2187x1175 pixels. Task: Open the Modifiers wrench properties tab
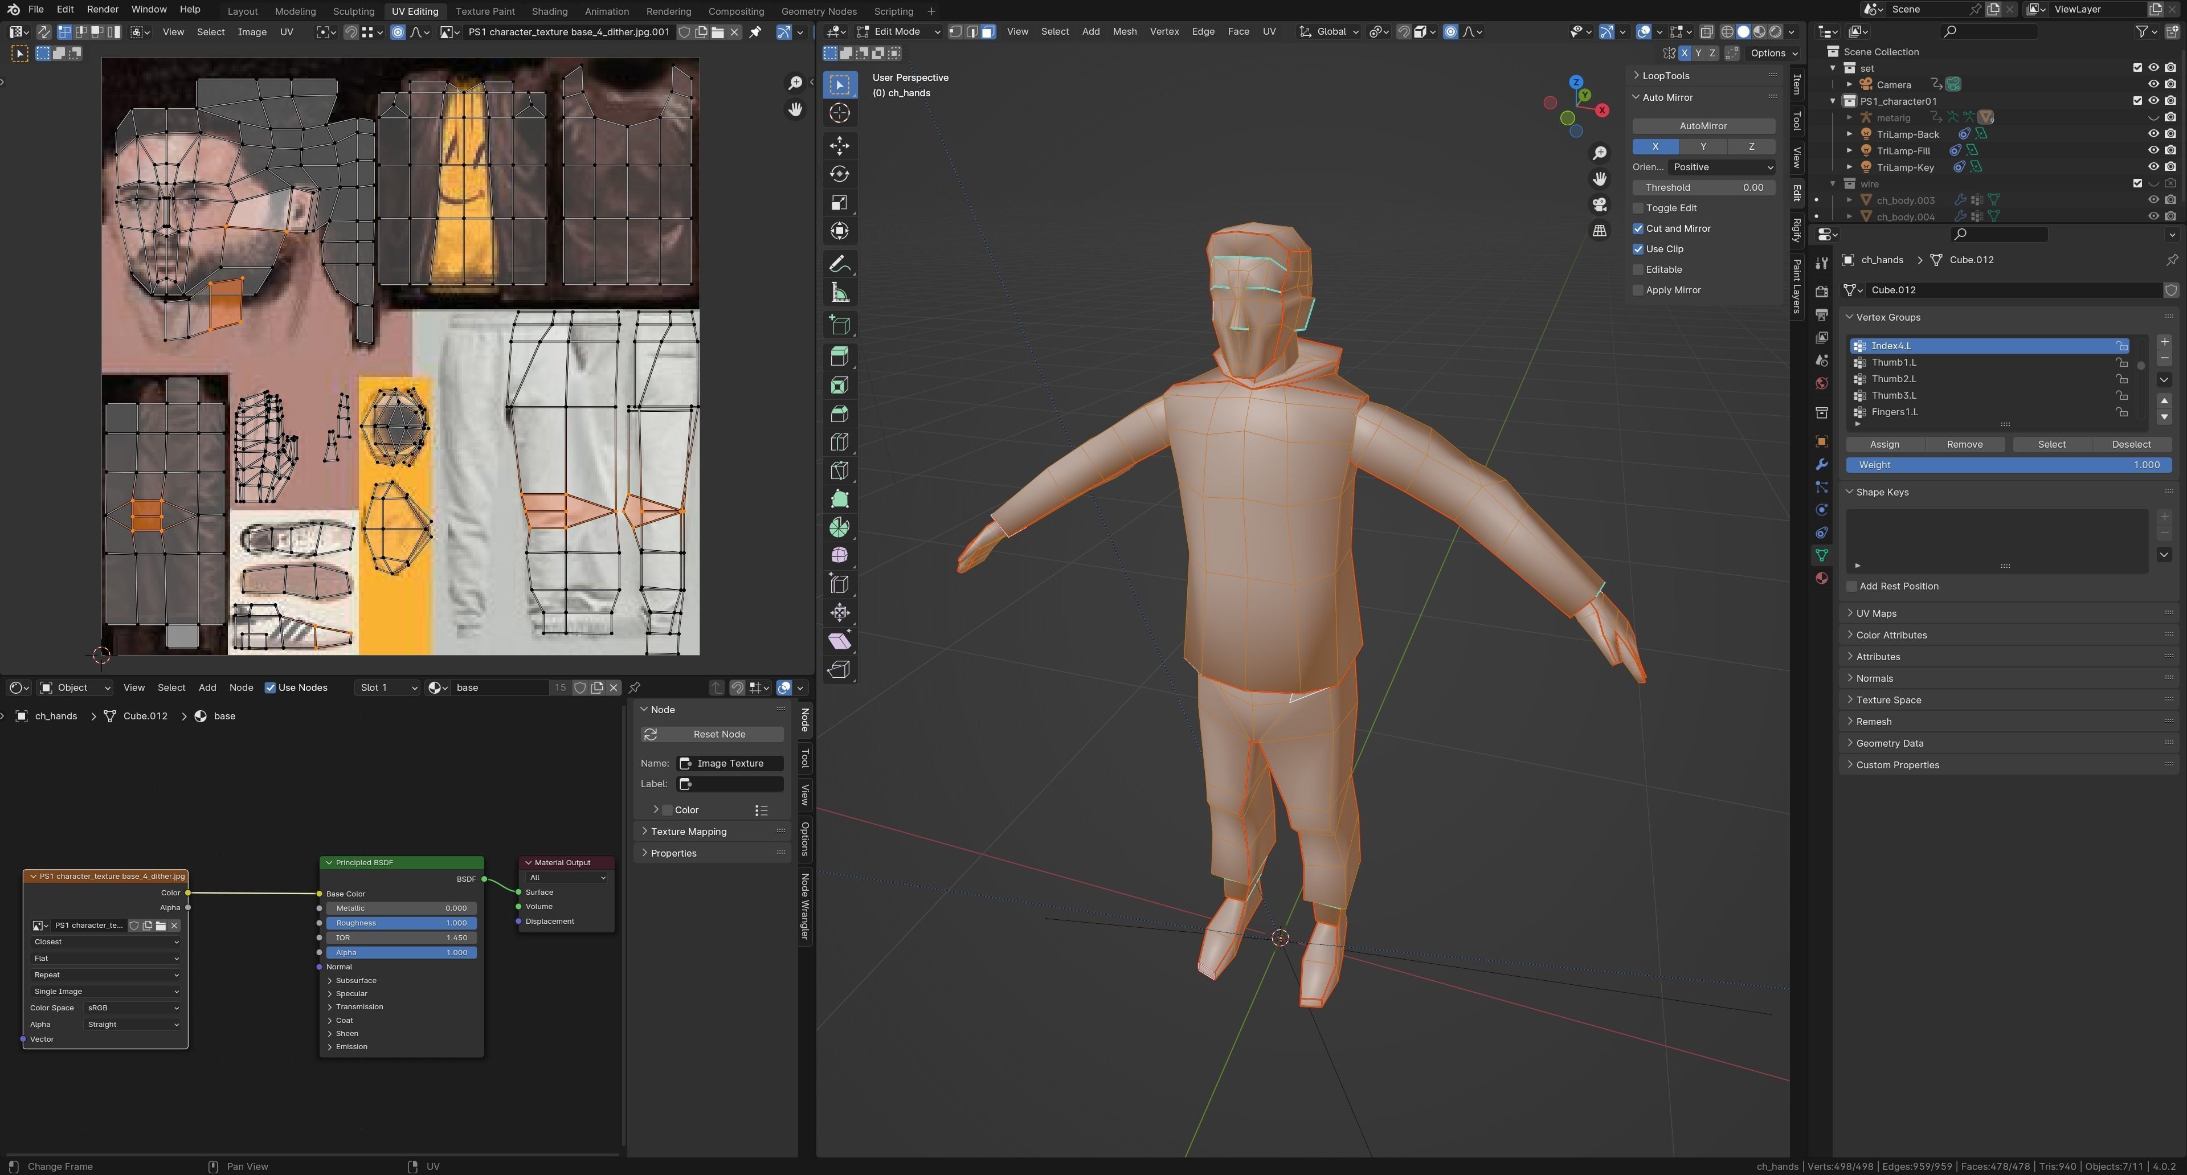tap(1821, 464)
